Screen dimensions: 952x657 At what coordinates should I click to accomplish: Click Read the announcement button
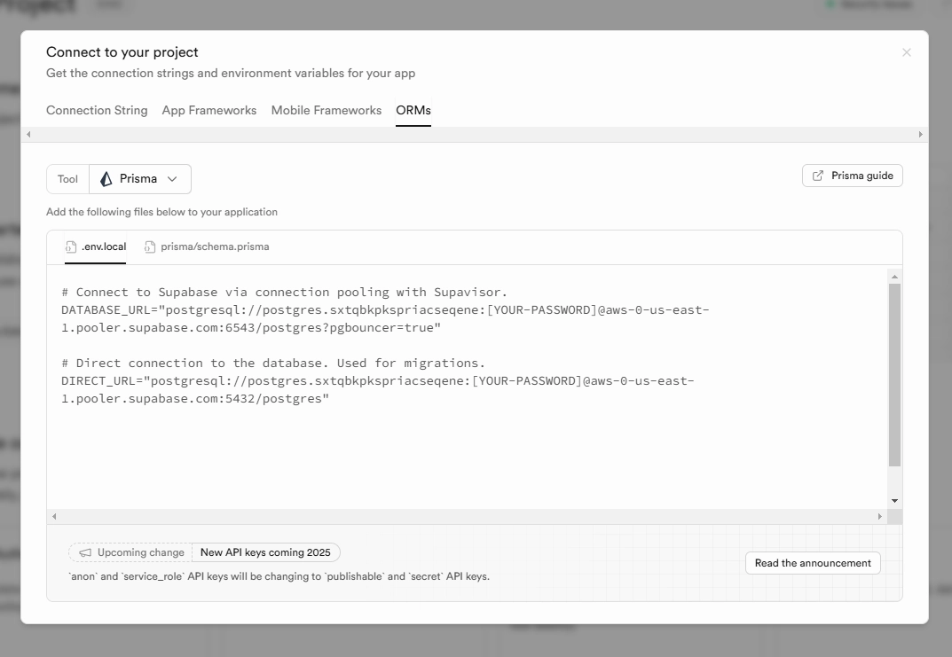(x=813, y=563)
